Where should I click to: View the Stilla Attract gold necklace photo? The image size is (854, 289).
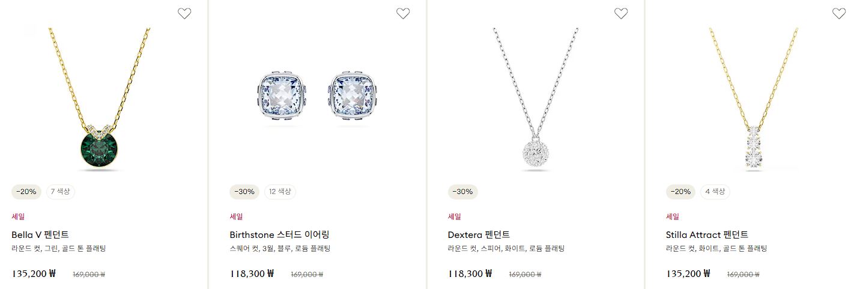point(754,100)
